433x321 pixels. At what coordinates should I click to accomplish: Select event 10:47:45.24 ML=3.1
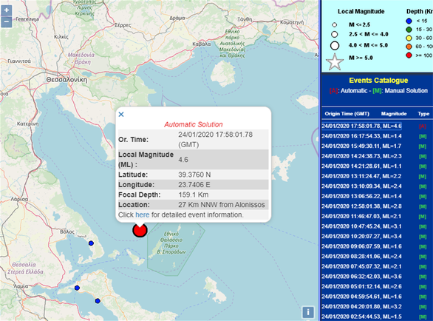click(361, 226)
